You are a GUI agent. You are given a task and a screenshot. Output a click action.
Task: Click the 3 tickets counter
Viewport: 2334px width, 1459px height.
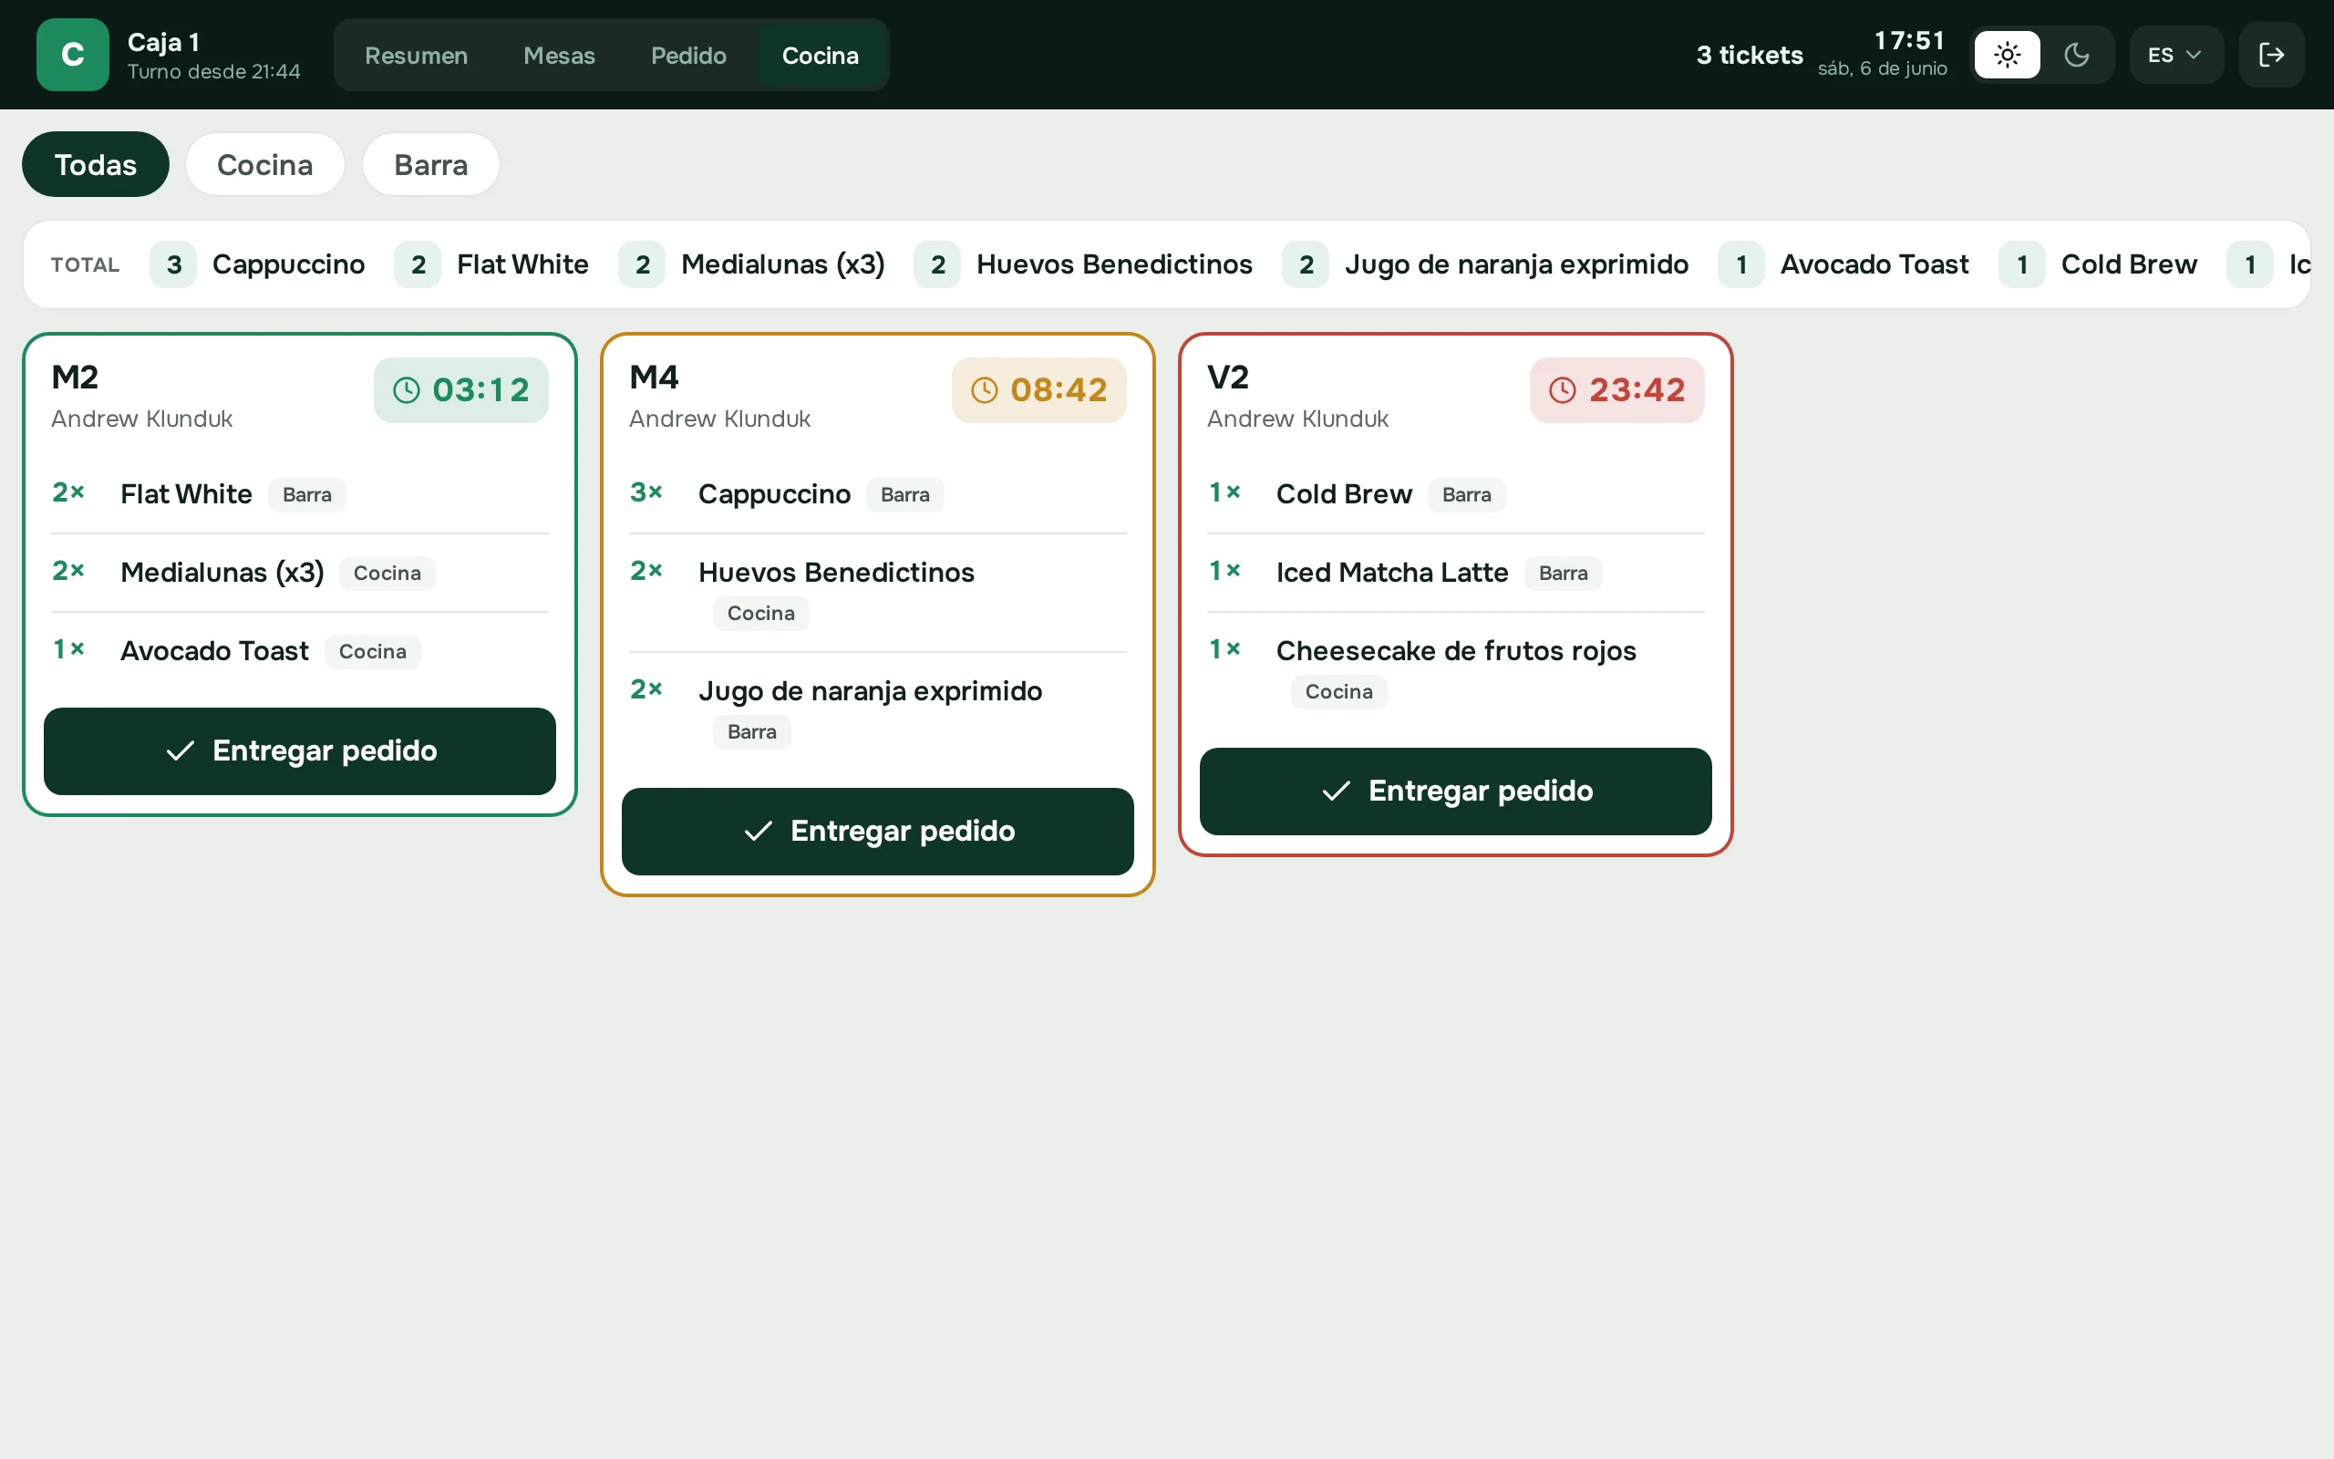[1750, 55]
